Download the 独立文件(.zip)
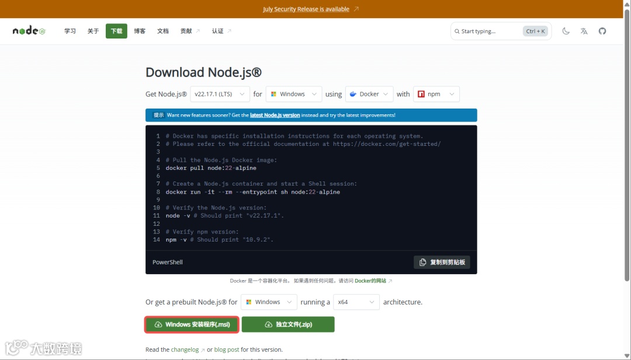The width and height of the screenshot is (631, 360). [x=288, y=324]
